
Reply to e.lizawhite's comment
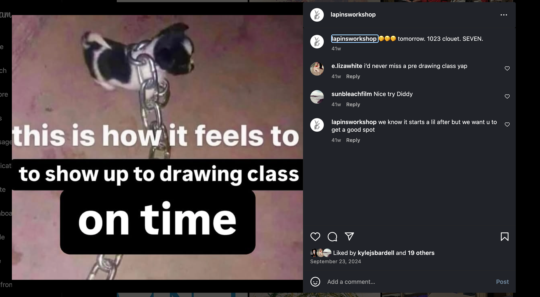click(353, 76)
